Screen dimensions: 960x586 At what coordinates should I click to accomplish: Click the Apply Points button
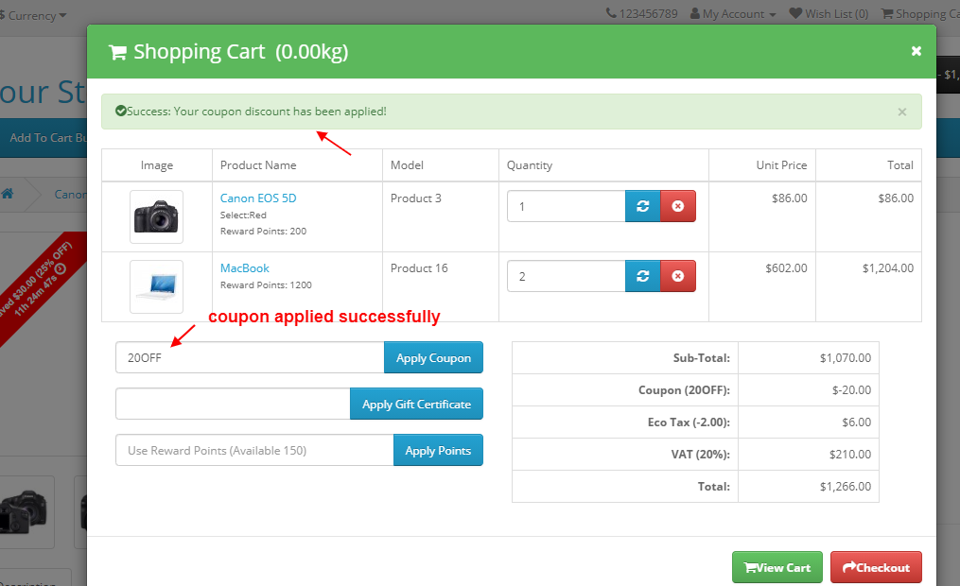(x=438, y=451)
